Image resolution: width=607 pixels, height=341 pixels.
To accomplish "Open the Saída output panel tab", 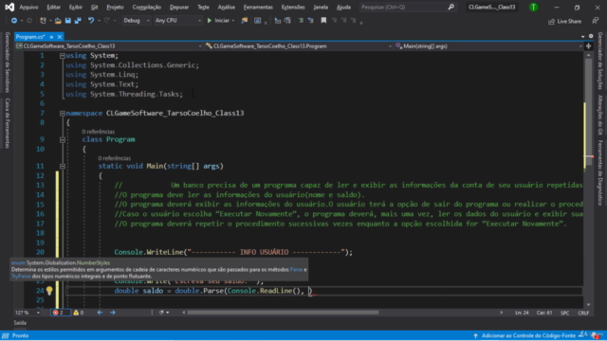I will coord(20,322).
